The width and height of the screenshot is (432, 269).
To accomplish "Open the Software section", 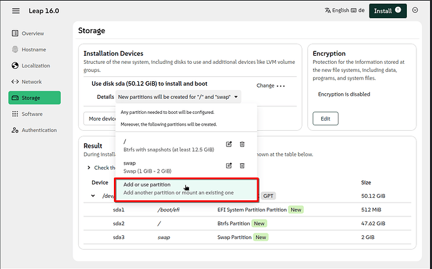I will (31, 114).
